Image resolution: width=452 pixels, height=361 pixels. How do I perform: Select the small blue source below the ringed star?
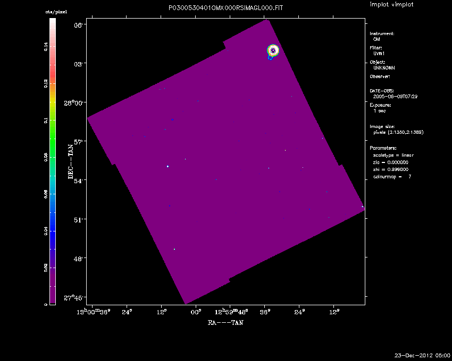(270, 58)
